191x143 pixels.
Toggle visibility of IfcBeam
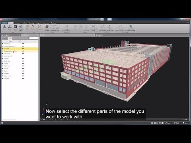(x=23, y=73)
